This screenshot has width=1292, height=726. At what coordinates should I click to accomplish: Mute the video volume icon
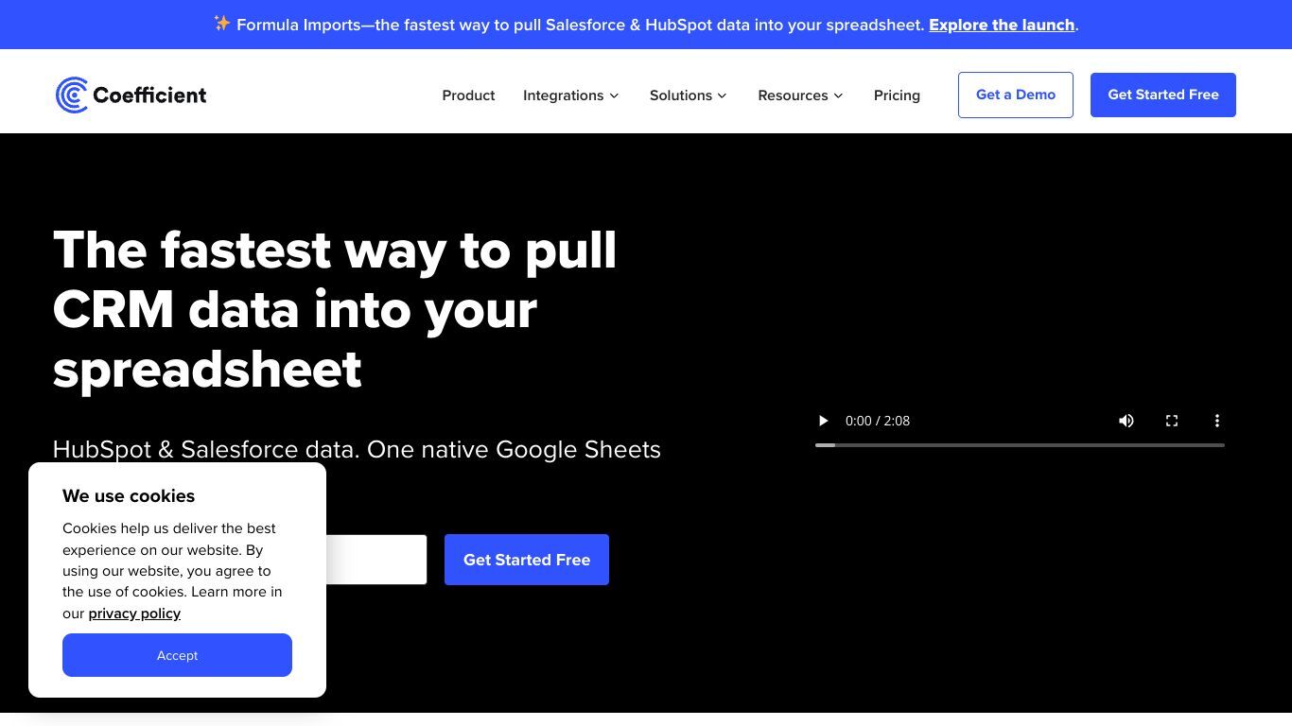pos(1126,421)
